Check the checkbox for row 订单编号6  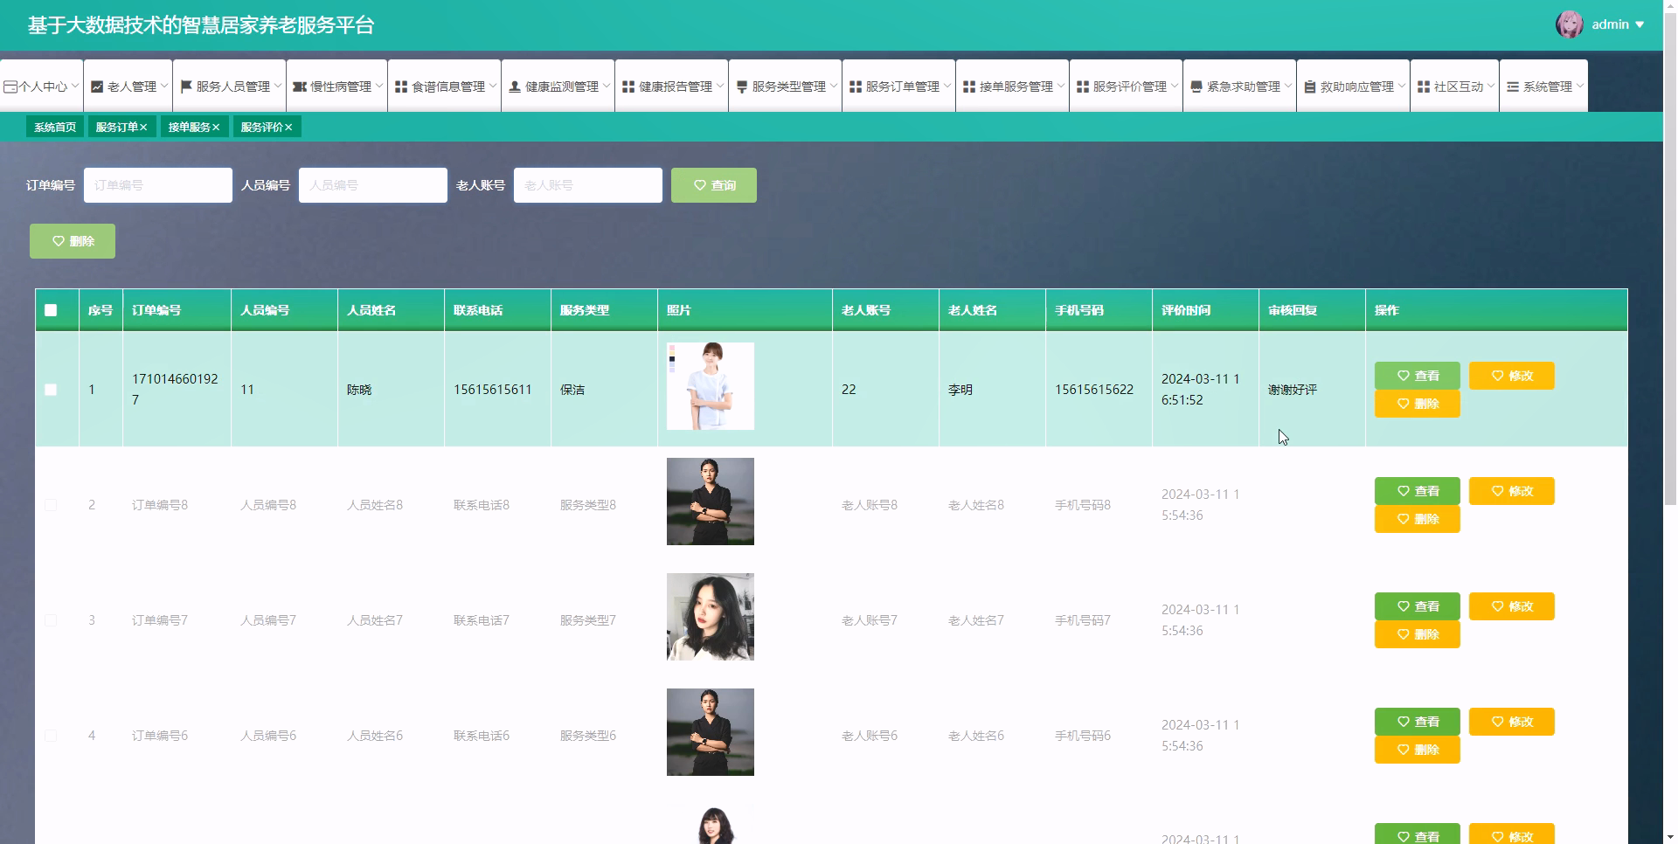pyautogui.click(x=51, y=736)
